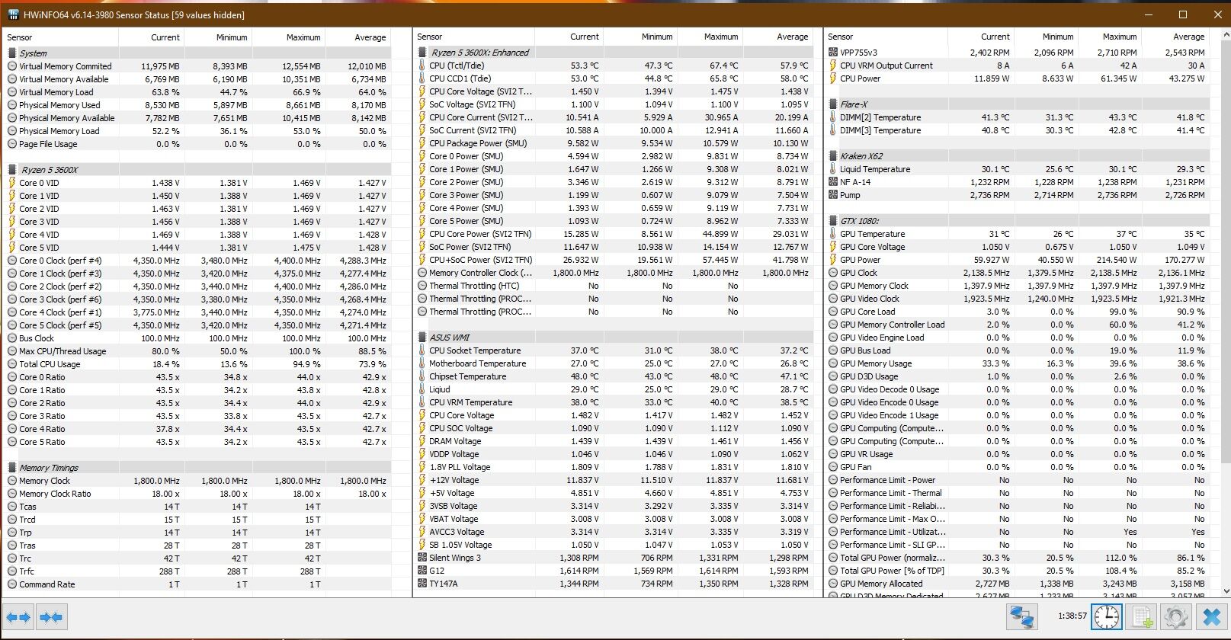
Task: Select the Total CPU Usage row
Action: point(197,364)
